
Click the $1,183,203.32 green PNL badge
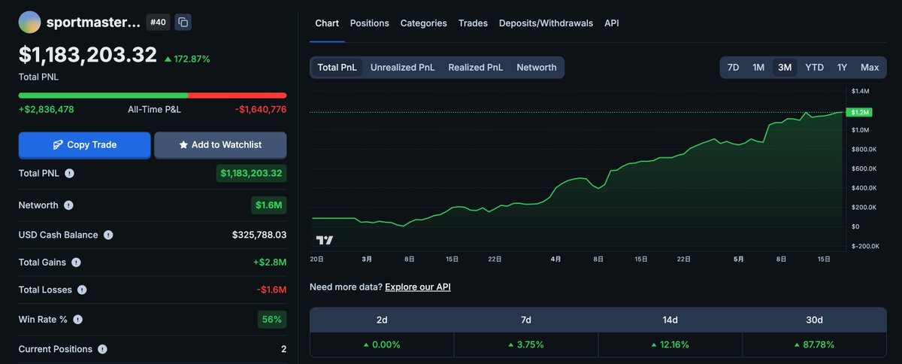(x=251, y=173)
